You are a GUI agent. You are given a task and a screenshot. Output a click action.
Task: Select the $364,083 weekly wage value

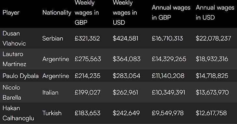coord(127,59)
